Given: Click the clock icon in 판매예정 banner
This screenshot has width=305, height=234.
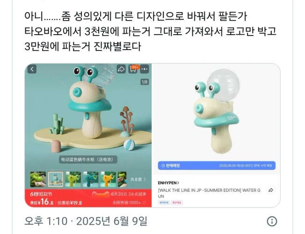Looking at the screenshot, I should pos(163,166).
